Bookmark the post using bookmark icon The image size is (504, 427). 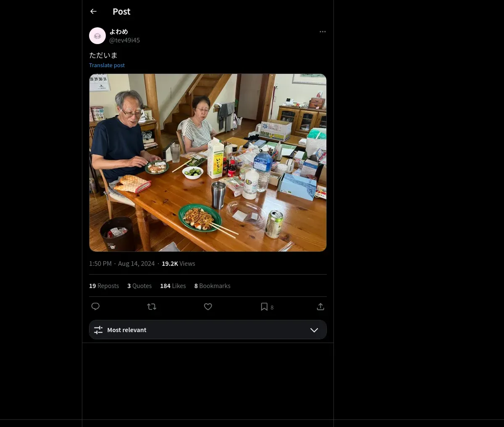[x=264, y=307]
